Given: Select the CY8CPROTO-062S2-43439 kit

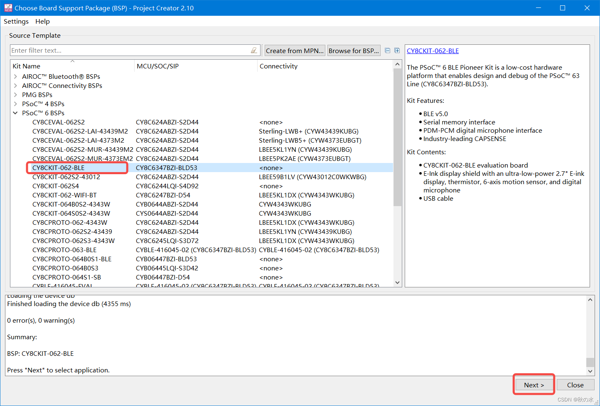Looking at the screenshot, I should (72, 231).
